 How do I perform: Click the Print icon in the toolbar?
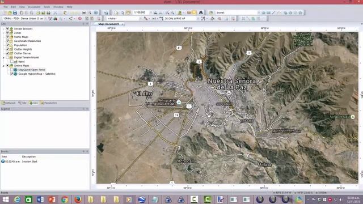(84, 12)
